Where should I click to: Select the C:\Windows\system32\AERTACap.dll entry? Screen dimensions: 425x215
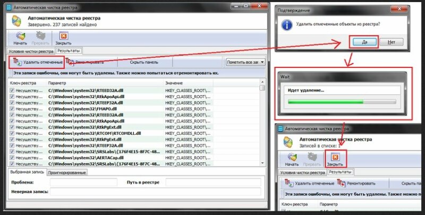tap(86, 158)
